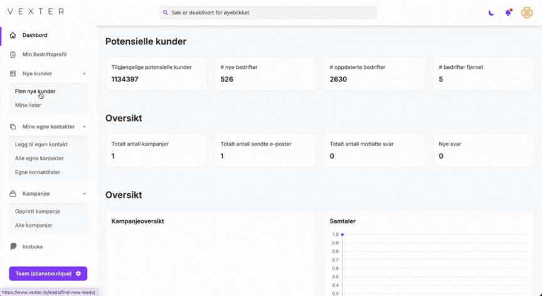
Task: Toggle dark mode with the moon icon
Action: 491,13
